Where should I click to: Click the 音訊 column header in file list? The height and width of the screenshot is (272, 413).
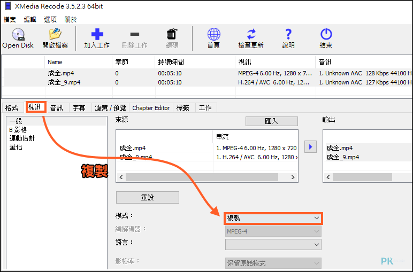364,62
